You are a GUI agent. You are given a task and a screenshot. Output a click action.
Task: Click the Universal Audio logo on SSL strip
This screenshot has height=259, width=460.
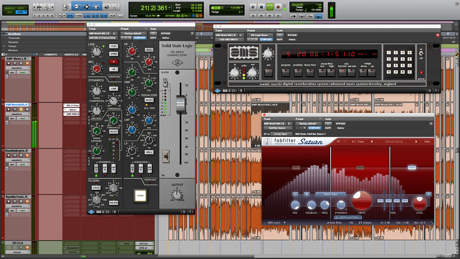[x=177, y=63]
